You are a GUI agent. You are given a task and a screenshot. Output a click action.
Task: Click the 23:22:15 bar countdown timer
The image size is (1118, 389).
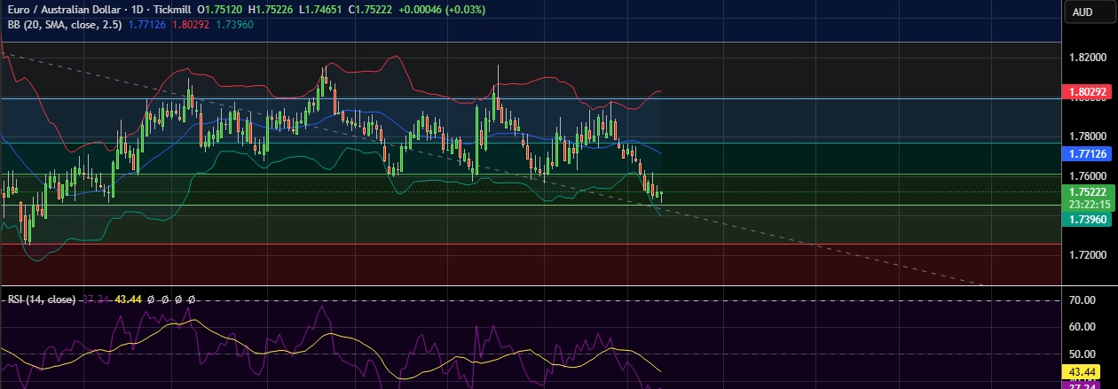tap(1087, 204)
